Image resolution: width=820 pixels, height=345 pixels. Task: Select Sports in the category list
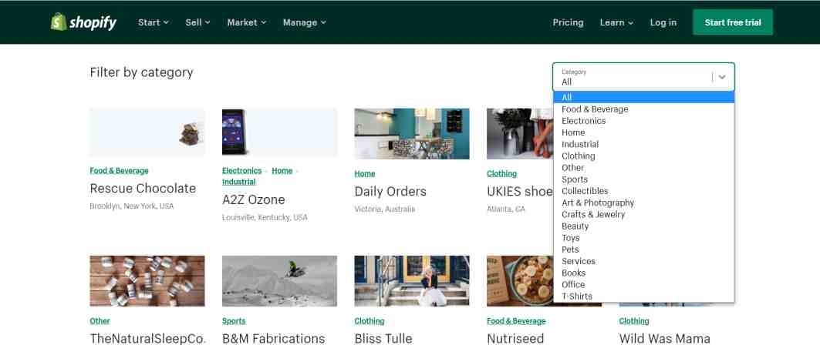pyautogui.click(x=644, y=179)
